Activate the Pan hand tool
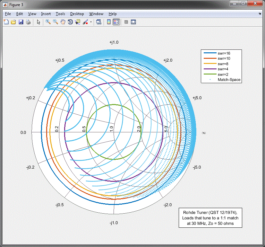The height and width of the screenshot is (247, 265). (x=63, y=22)
